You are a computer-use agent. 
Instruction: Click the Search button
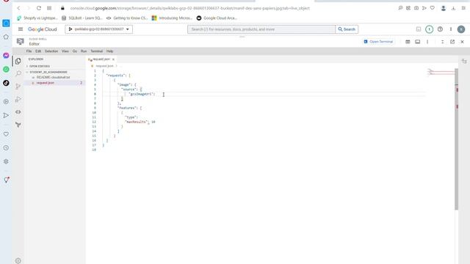pos(347,29)
